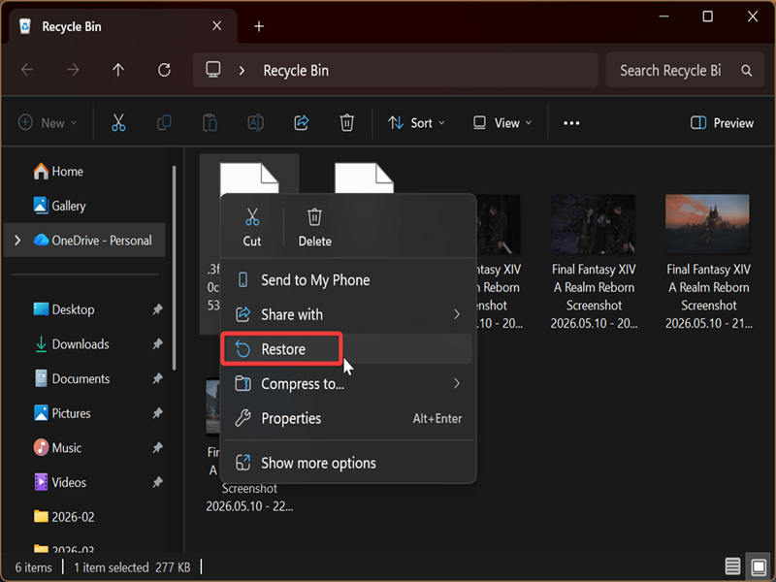Viewport: 776px width, 582px height.
Task: Select Send to My Phone
Action: [348, 280]
